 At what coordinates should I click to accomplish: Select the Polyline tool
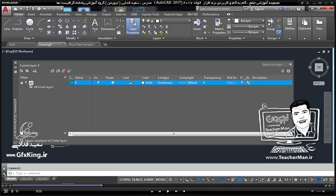tap(17, 24)
